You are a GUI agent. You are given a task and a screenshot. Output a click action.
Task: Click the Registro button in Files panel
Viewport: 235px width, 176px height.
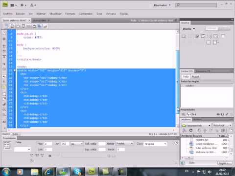point(225,163)
